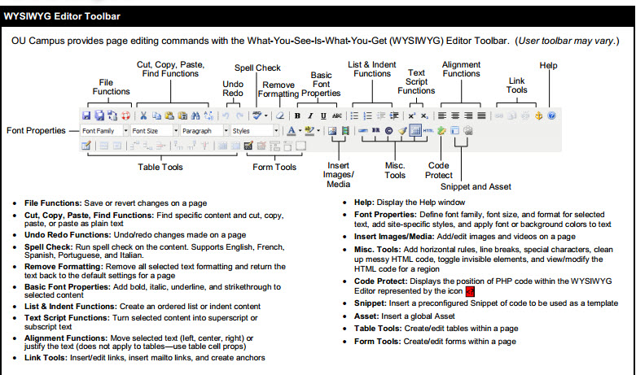Viewport: 636px width, 375px height.
Task: Justify text with the full-width alignment icon
Action: [x=481, y=116]
